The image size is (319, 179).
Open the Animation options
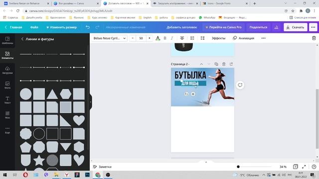click(x=244, y=38)
